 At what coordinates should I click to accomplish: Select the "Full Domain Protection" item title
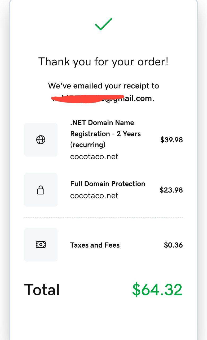(x=108, y=184)
